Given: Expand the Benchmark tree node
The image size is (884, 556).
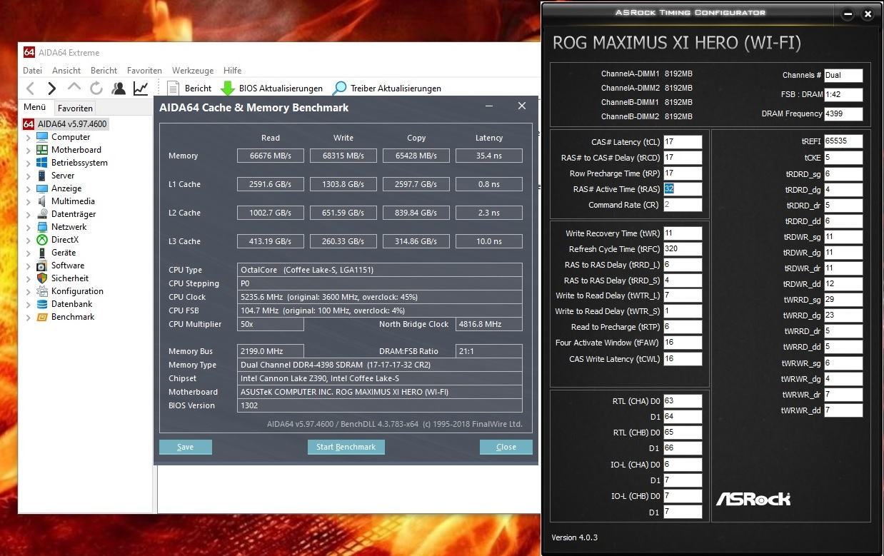Looking at the screenshot, I should point(29,317).
